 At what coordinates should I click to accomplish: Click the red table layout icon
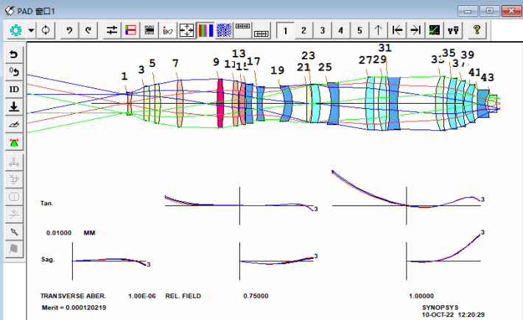[130, 31]
